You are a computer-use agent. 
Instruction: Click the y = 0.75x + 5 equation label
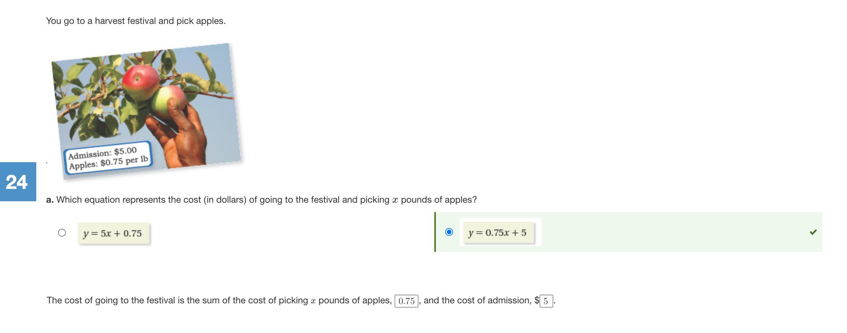click(497, 233)
